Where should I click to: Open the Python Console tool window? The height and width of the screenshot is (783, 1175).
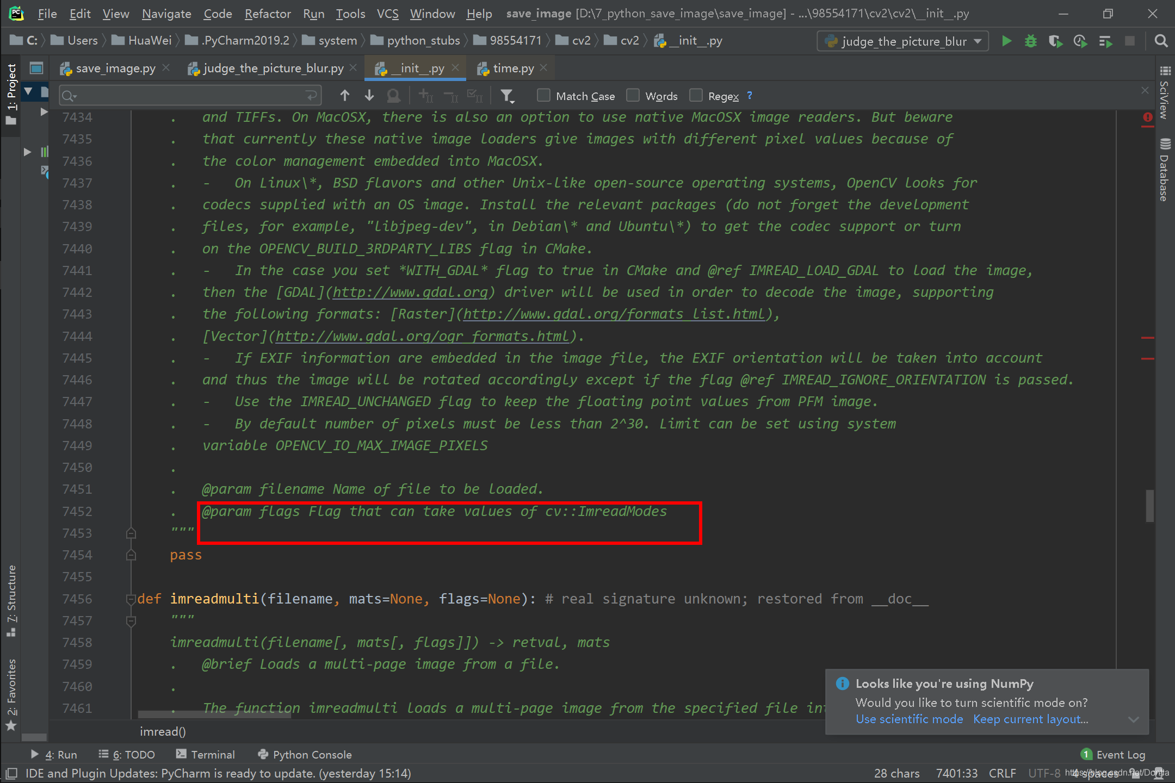pos(305,755)
